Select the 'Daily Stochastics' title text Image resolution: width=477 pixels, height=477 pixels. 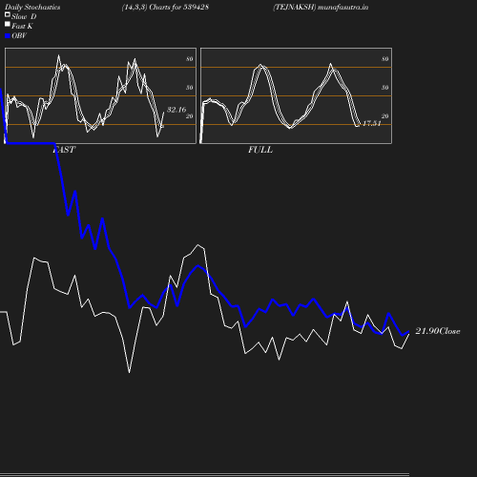point(32,8)
